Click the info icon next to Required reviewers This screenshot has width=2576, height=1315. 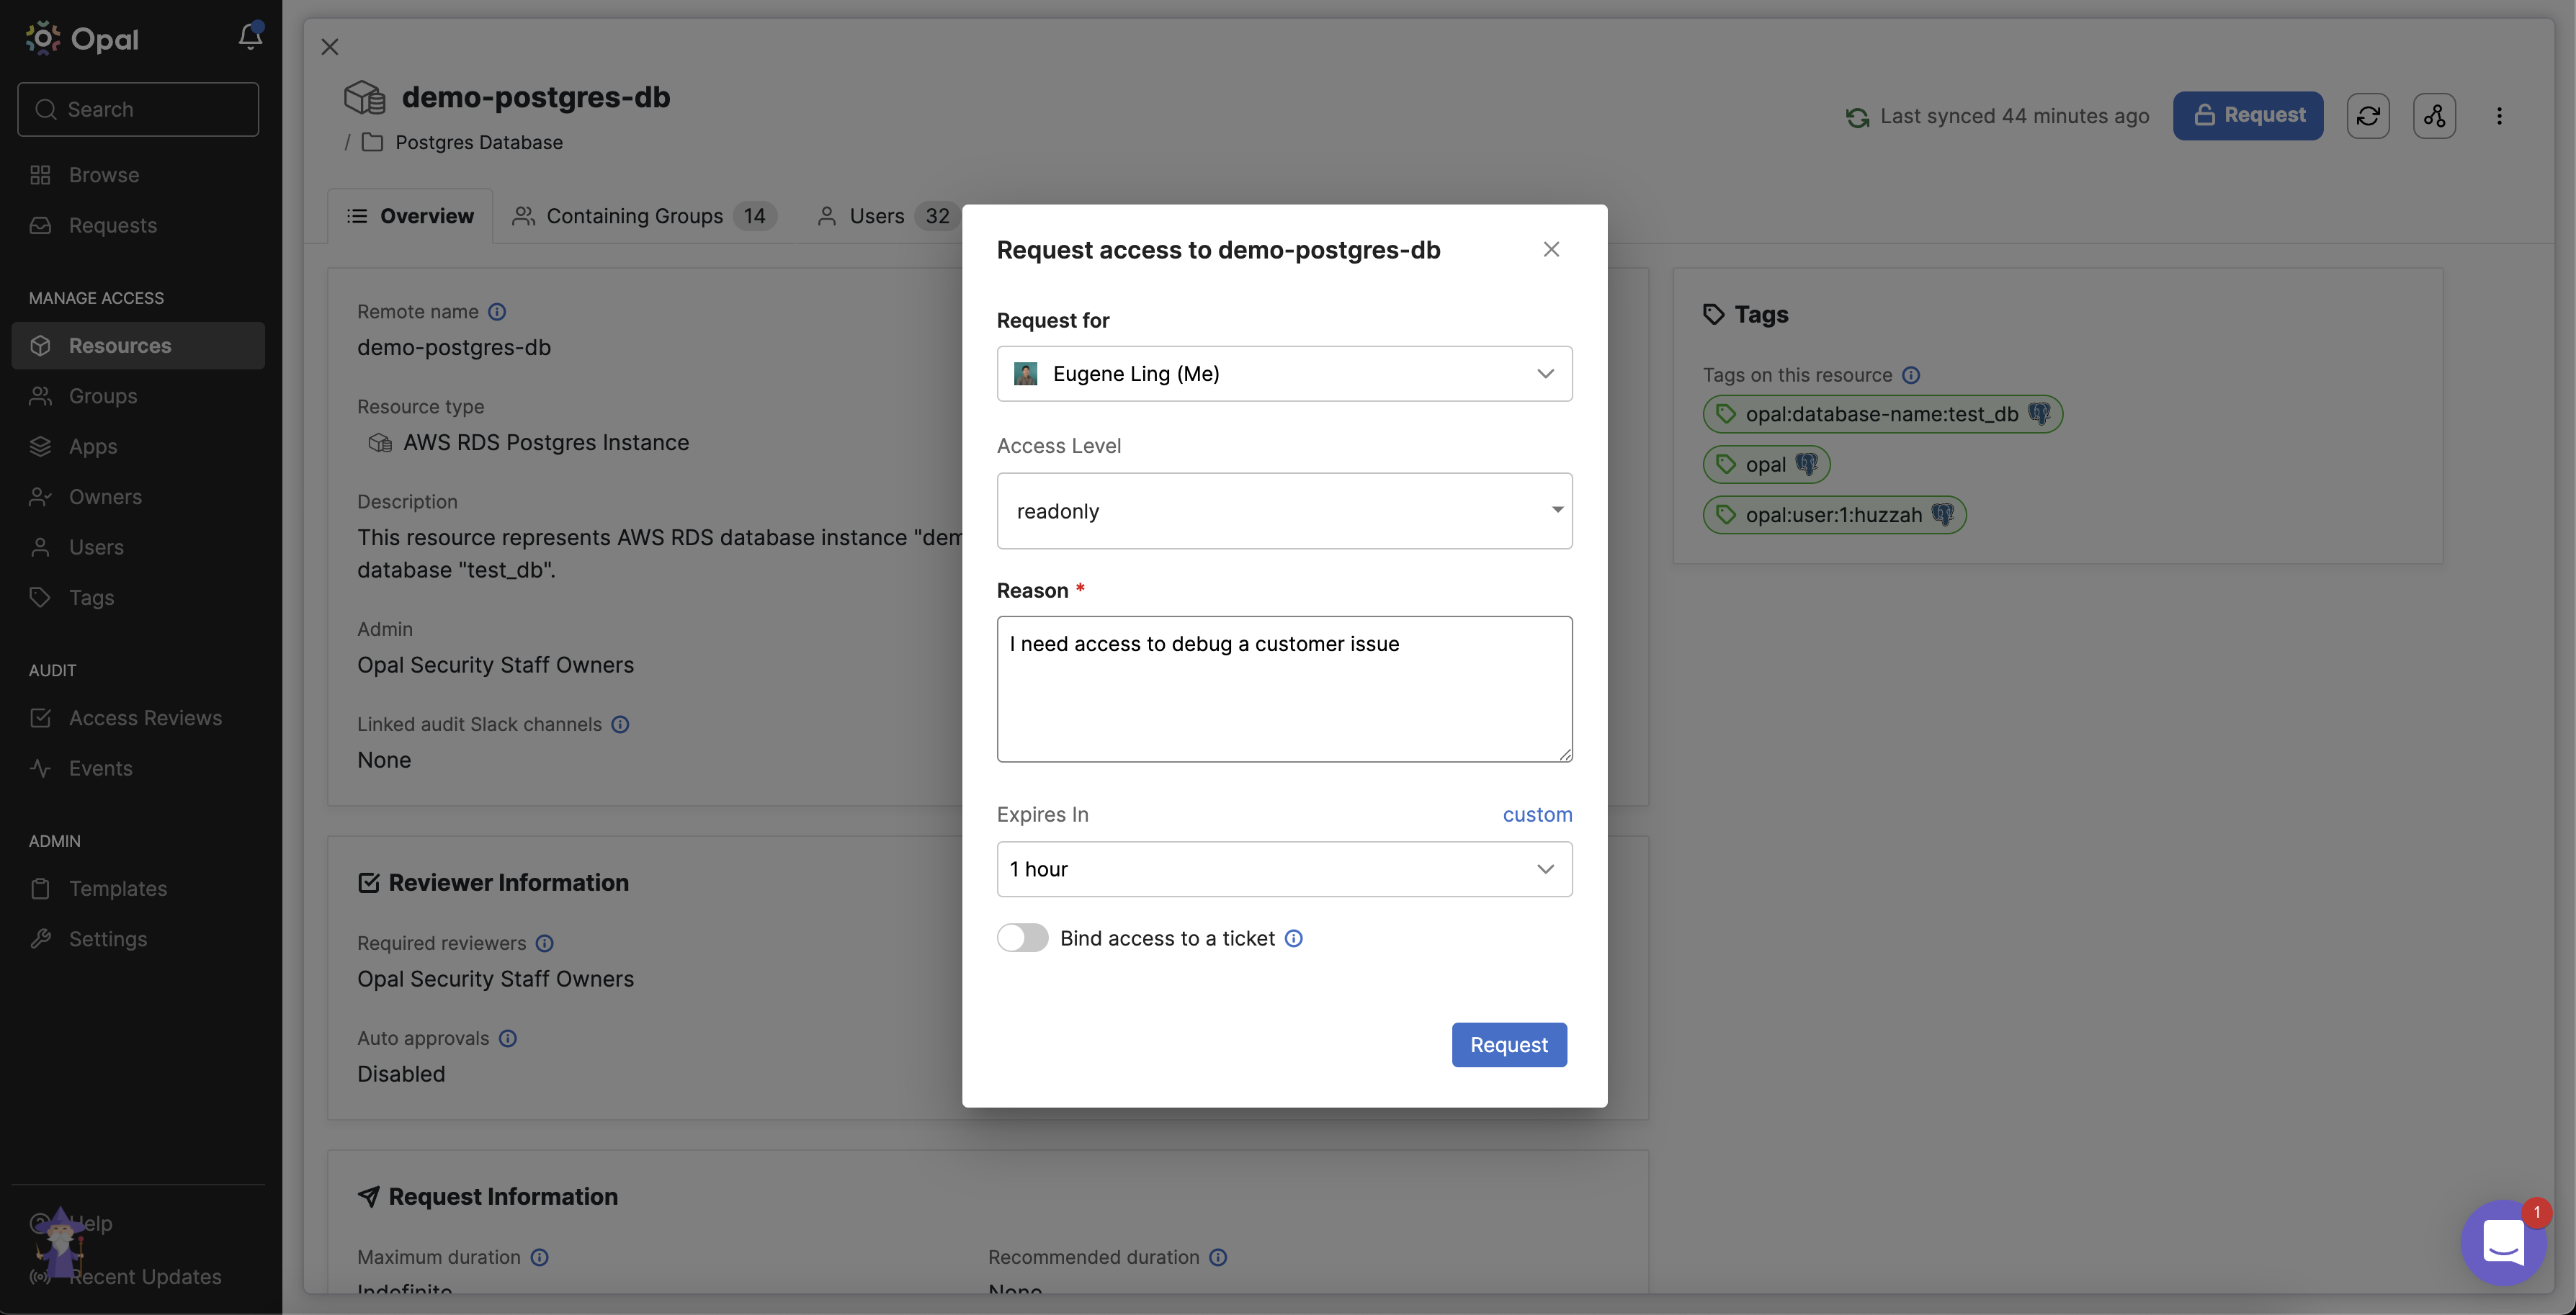(x=544, y=943)
